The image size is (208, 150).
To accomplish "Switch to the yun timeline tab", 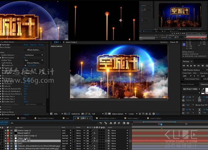I will point(66,118).
